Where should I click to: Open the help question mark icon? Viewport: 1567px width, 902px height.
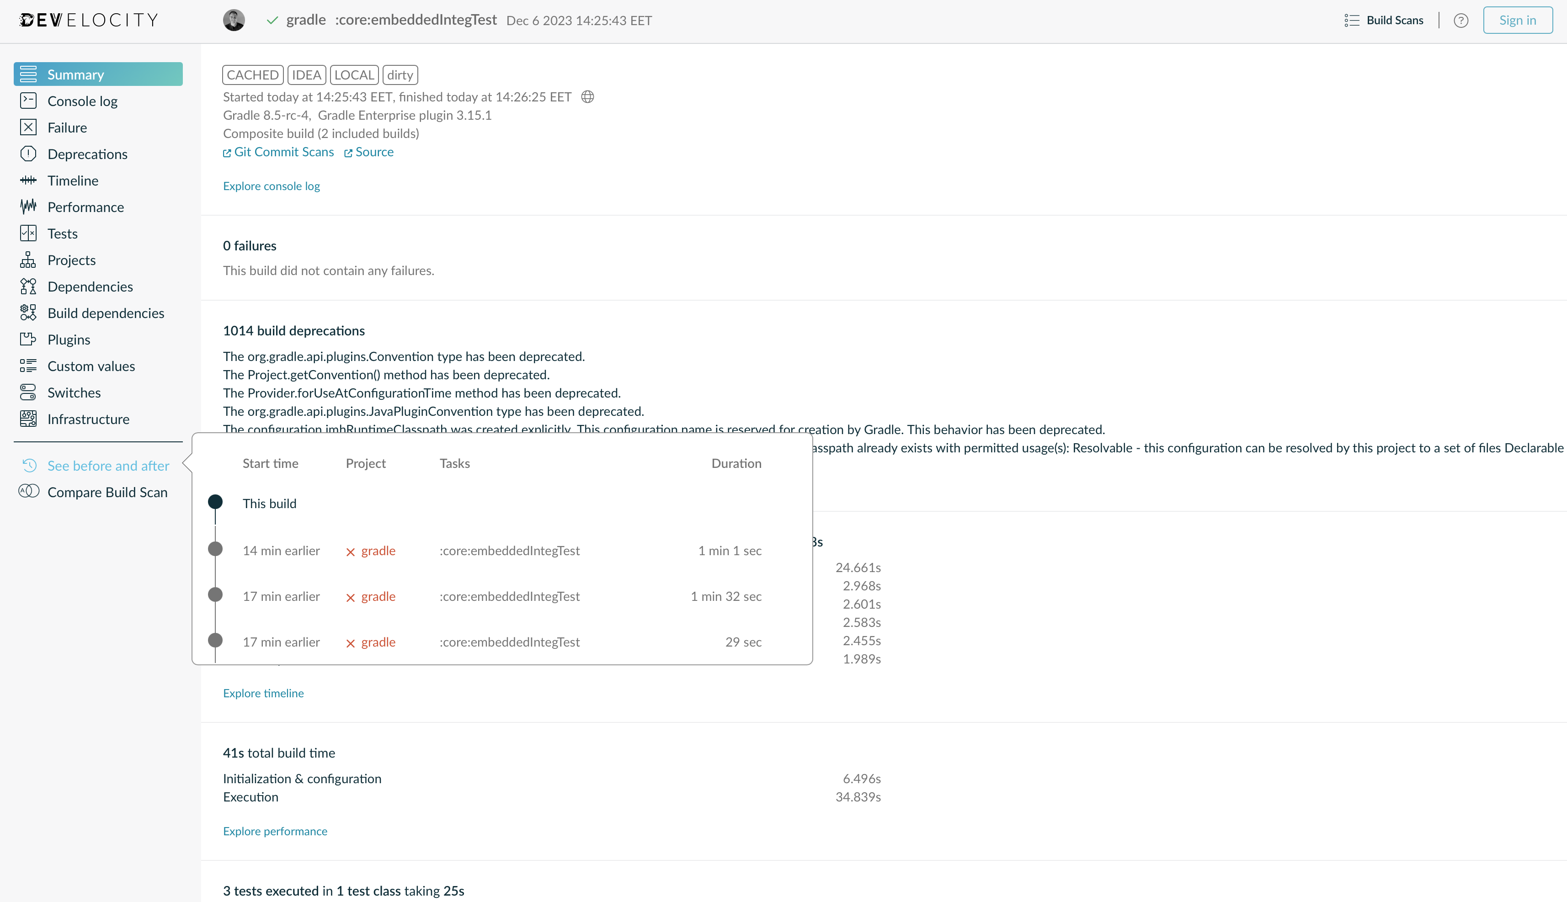point(1461,20)
